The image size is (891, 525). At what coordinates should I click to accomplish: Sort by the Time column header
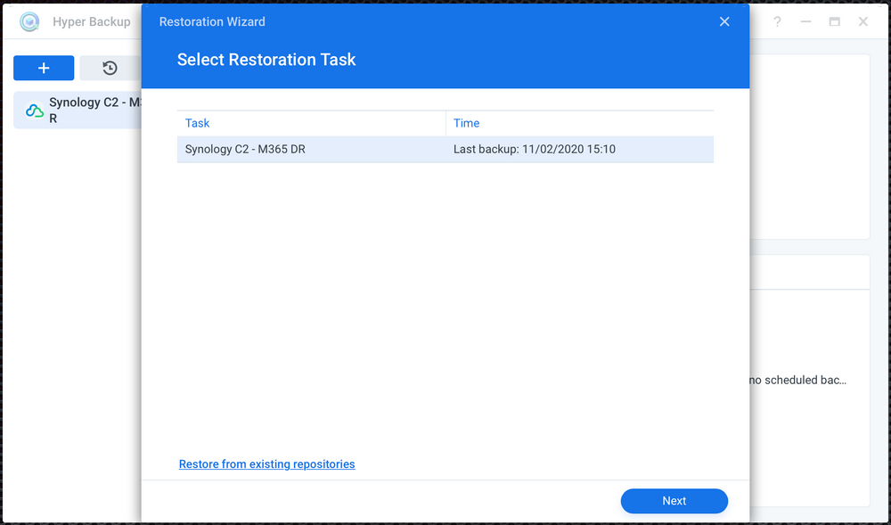tap(580, 123)
